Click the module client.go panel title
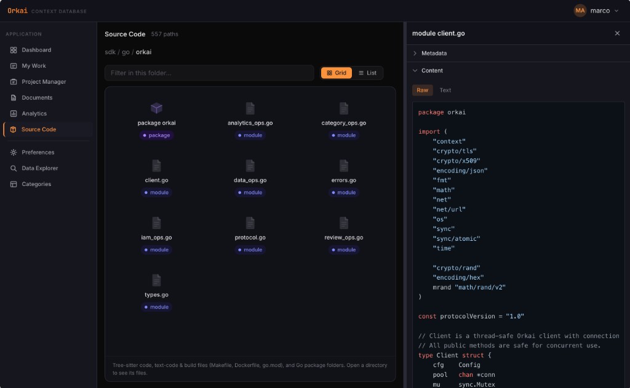 [438, 33]
